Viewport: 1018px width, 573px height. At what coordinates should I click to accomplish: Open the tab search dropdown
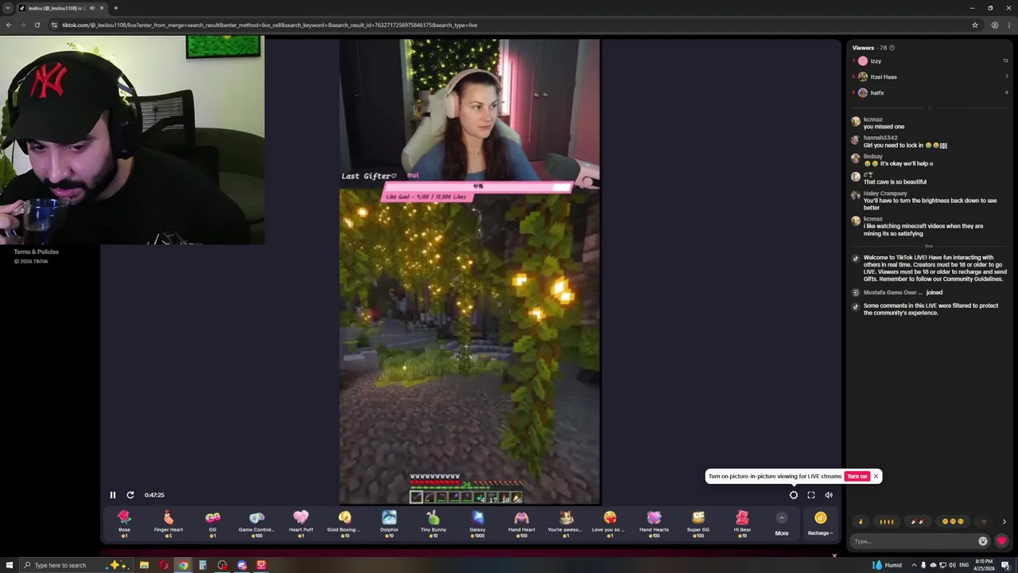pos(8,8)
